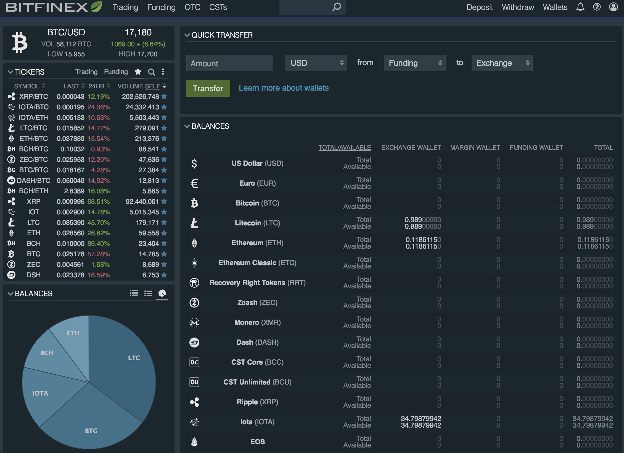Collapse the Tickers panel
This screenshot has height=453, width=624.
10,72
